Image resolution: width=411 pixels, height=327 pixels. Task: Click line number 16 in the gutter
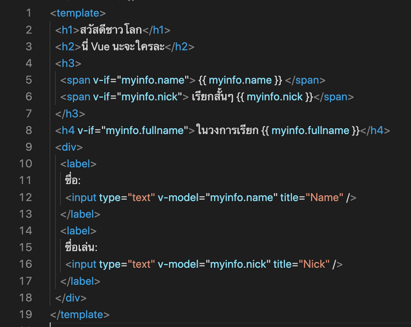(x=25, y=264)
